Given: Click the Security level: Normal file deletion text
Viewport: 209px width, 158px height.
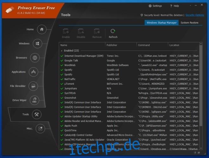Looking at the screenshot, I should (163, 15).
